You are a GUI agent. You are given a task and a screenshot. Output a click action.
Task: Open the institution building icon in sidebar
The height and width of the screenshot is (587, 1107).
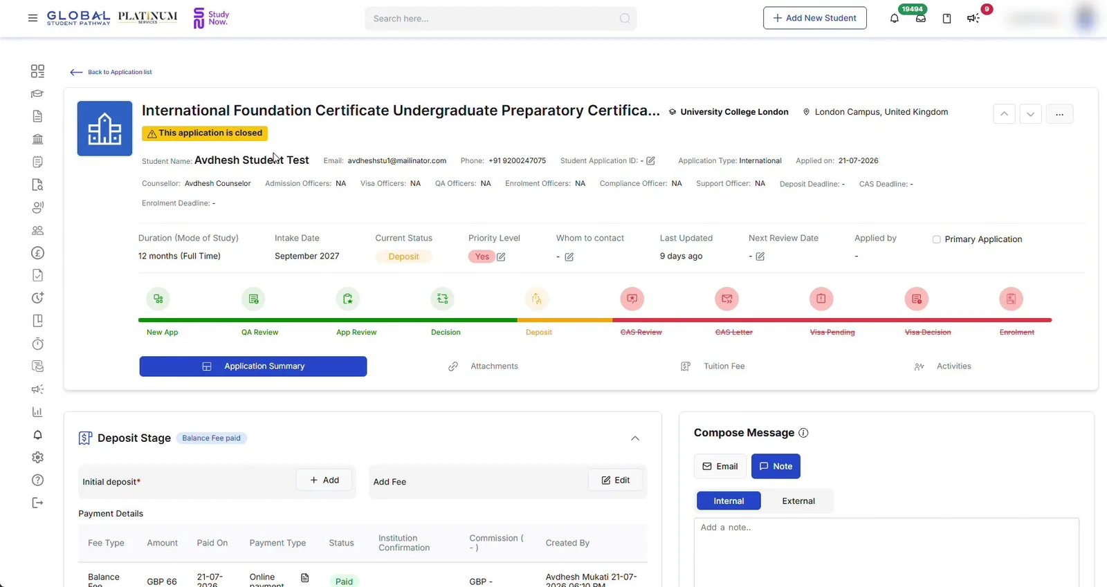tap(37, 139)
